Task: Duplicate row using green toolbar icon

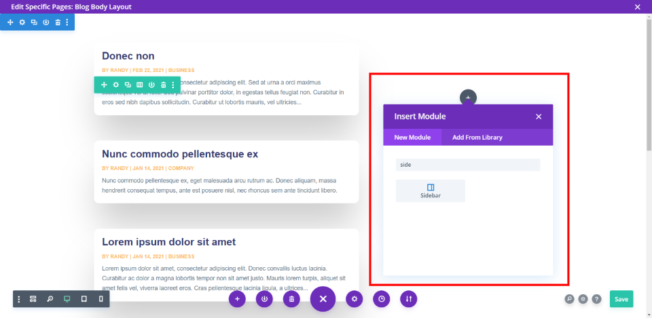Action: (128, 85)
